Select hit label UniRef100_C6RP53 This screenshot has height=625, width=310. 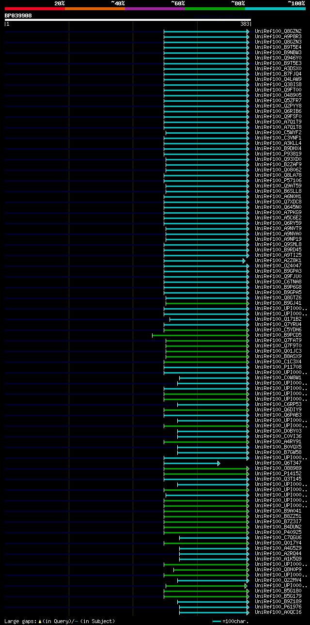coord(278,404)
